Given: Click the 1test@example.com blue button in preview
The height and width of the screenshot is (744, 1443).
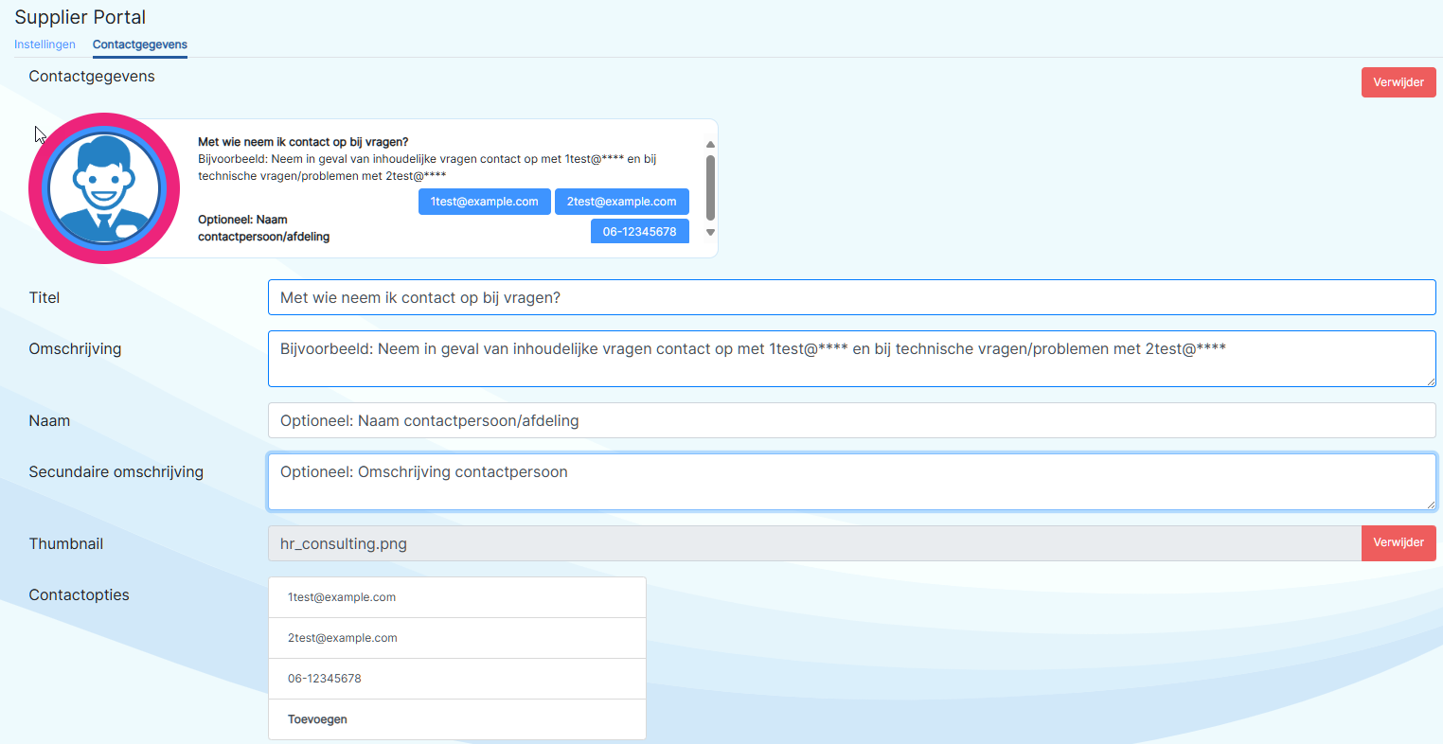Looking at the screenshot, I should point(484,202).
